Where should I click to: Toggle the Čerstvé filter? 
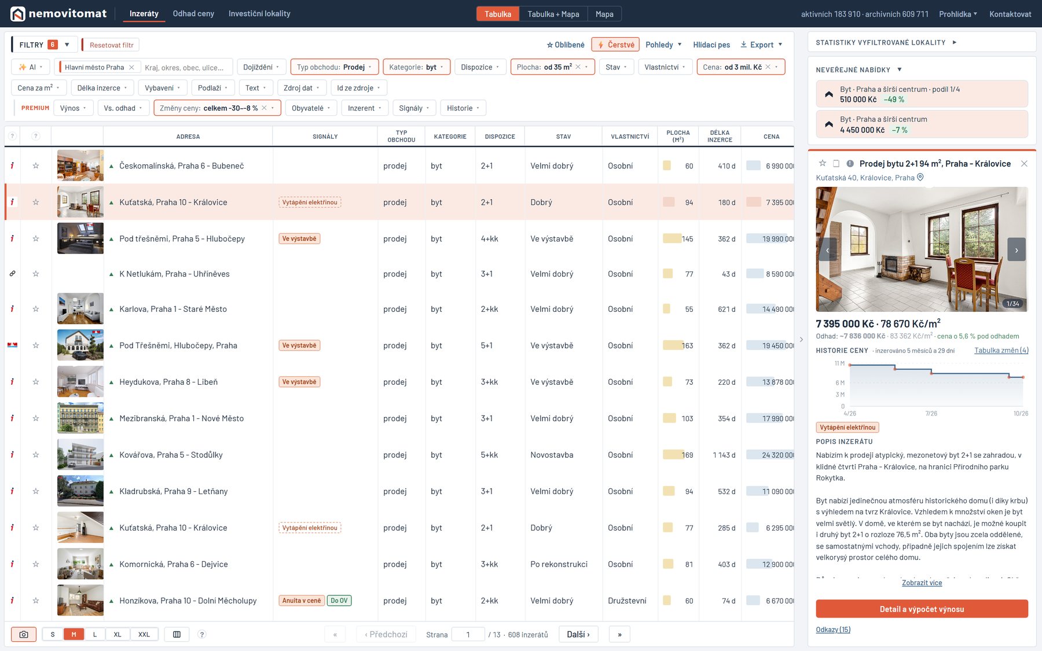pos(615,45)
